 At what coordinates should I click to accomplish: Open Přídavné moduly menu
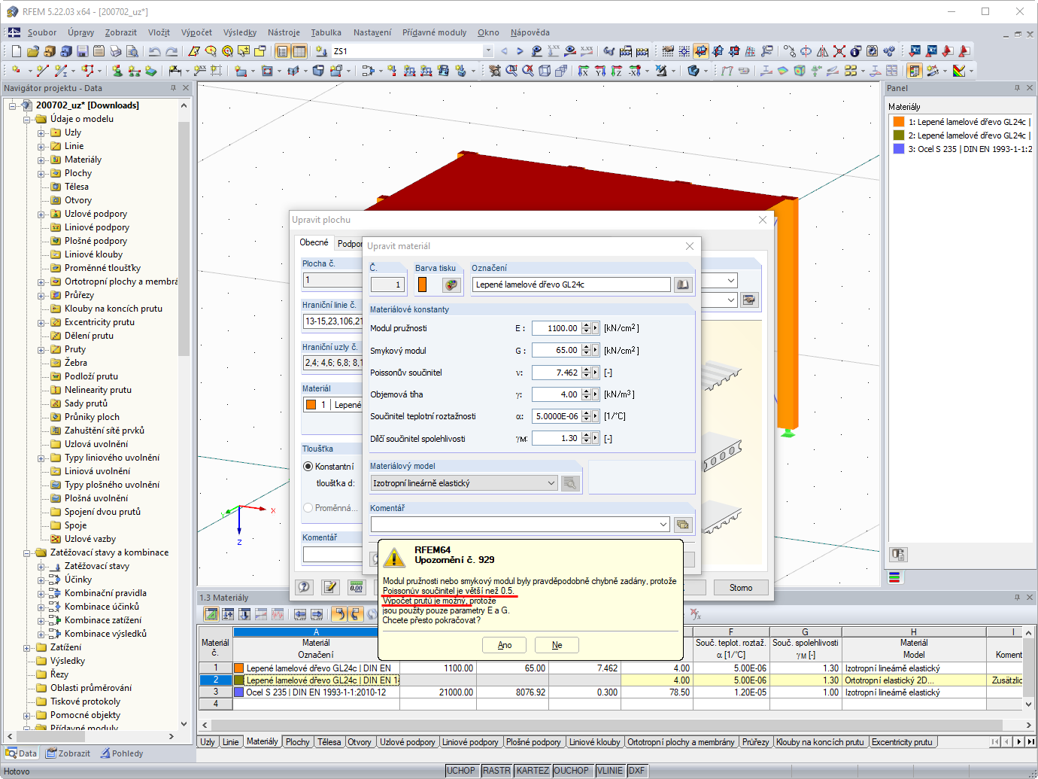pyautogui.click(x=434, y=32)
